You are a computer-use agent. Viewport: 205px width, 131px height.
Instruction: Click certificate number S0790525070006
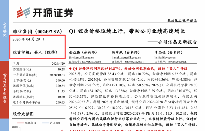(177, 62)
